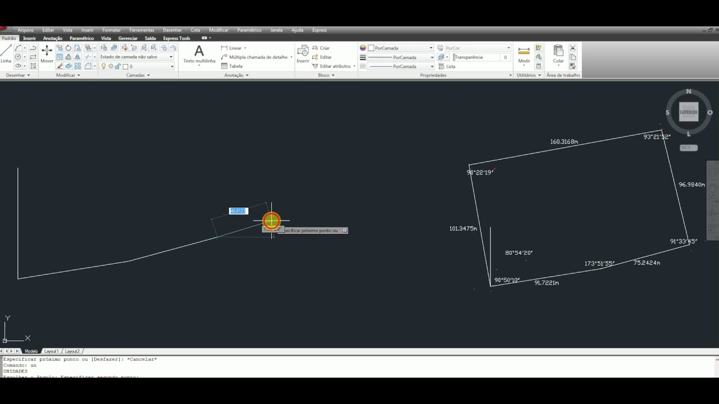Click the WCS coordinate system button
The width and height of the screenshot is (719, 404).
click(689, 148)
